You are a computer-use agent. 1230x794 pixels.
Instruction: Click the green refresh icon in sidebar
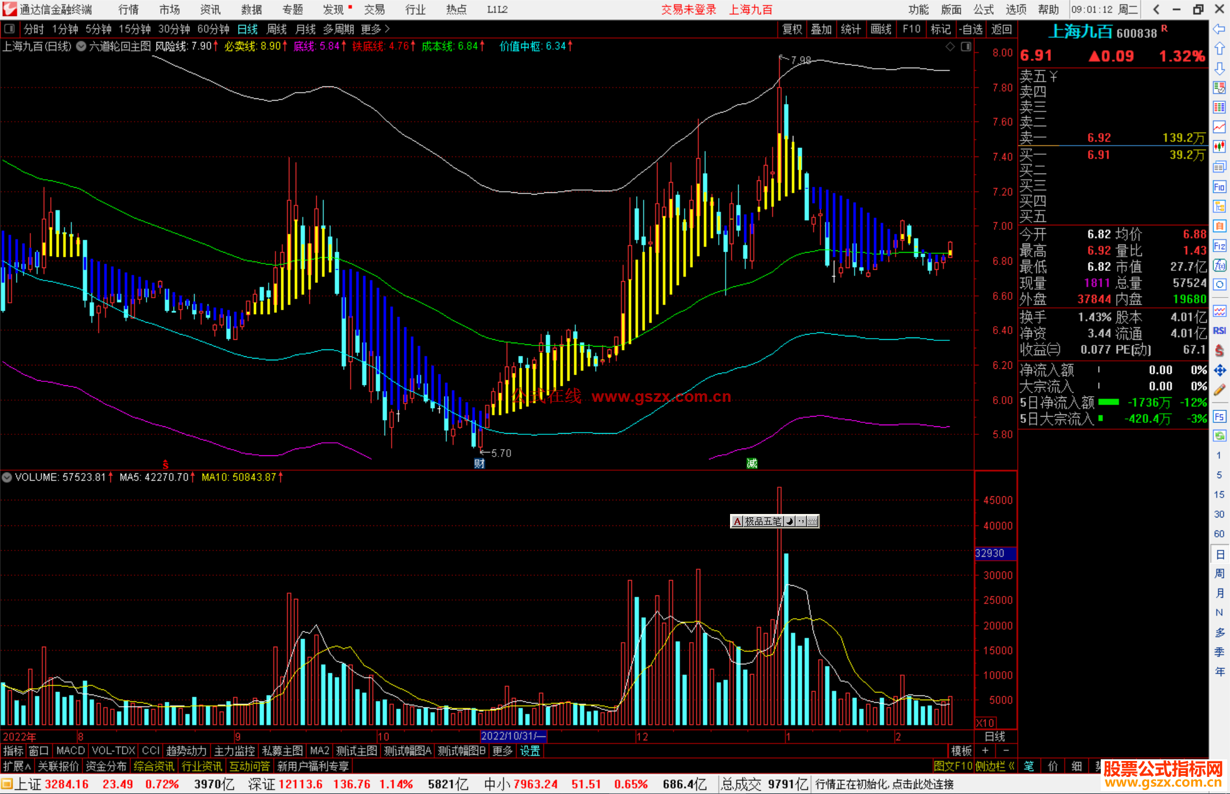(1219, 436)
